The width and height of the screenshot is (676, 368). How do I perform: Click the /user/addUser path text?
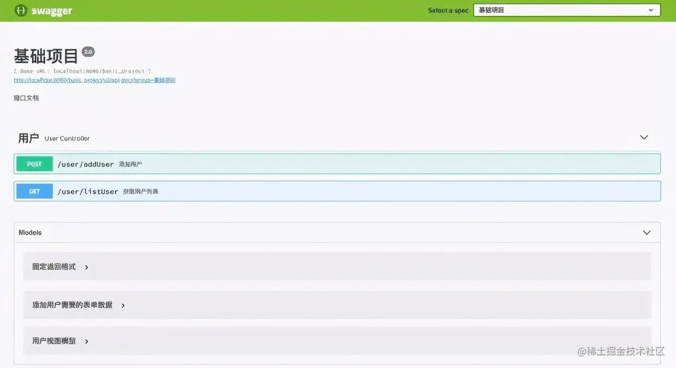pos(86,164)
